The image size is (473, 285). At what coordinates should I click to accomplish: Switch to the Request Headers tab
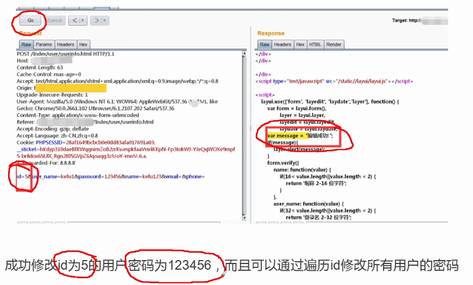66,44
